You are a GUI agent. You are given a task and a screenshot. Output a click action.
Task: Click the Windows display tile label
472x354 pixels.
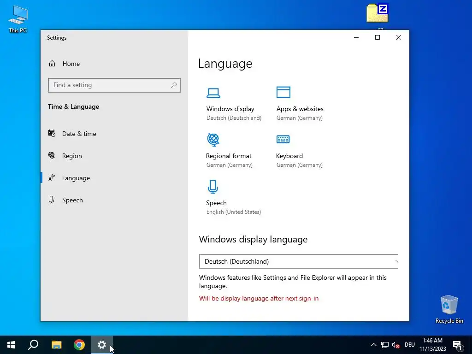coord(230,109)
